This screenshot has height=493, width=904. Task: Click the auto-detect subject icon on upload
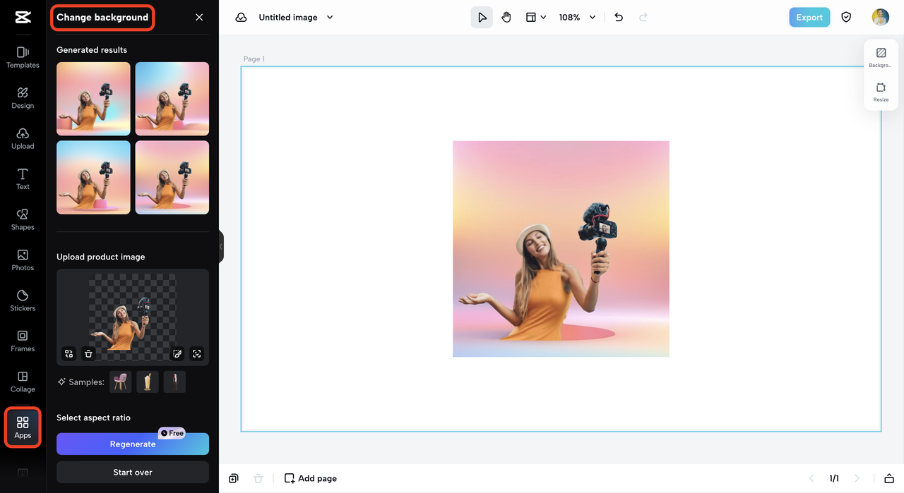point(197,354)
